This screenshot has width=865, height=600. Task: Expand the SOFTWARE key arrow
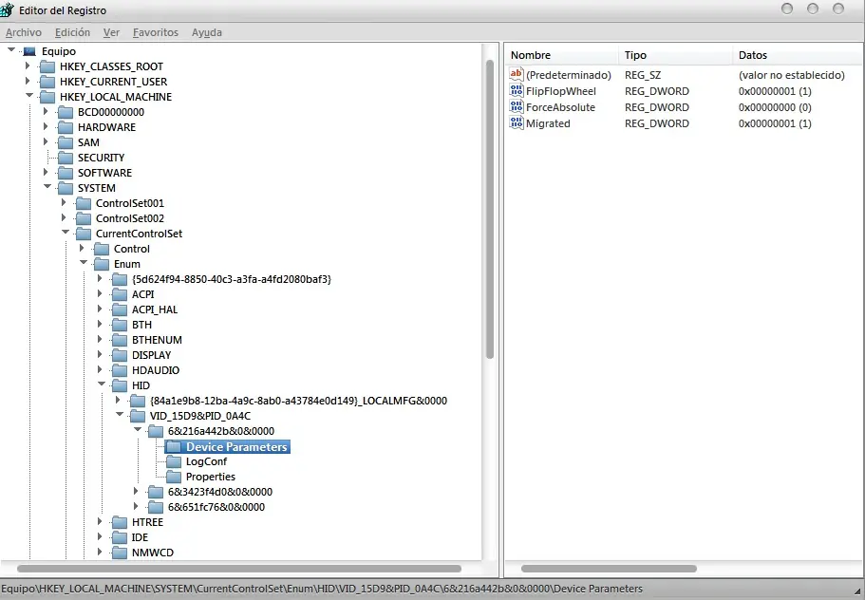click(x=46, y=173)
